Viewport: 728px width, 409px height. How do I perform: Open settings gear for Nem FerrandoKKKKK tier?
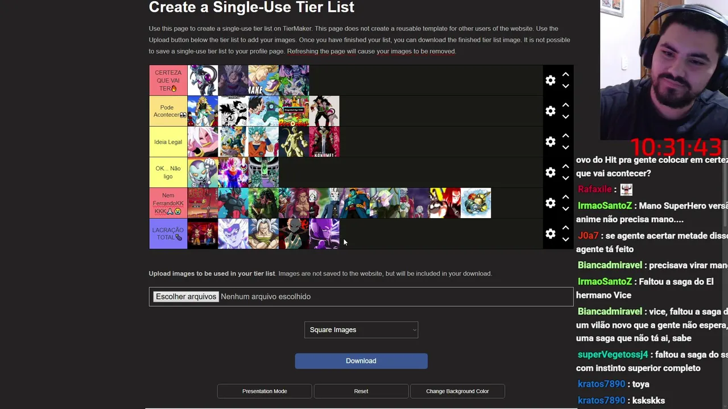tap(550, 203)
